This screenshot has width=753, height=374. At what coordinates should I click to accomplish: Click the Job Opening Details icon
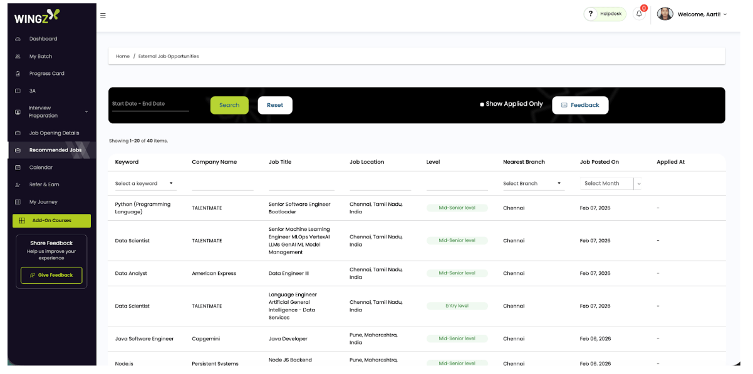(x=18, y=133)
